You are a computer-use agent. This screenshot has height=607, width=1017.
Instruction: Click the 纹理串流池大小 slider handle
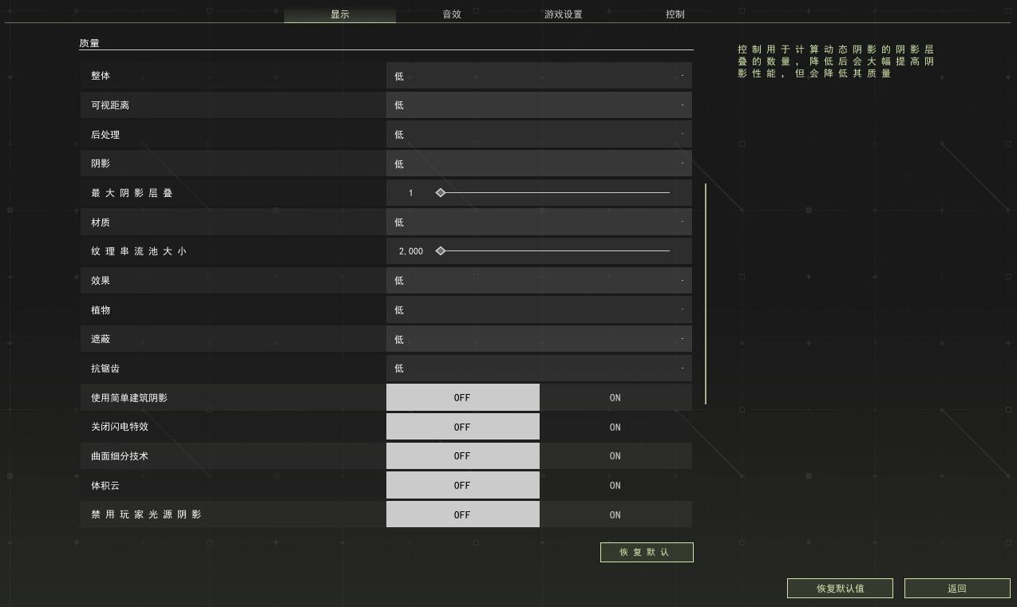[x=441, y=251]
